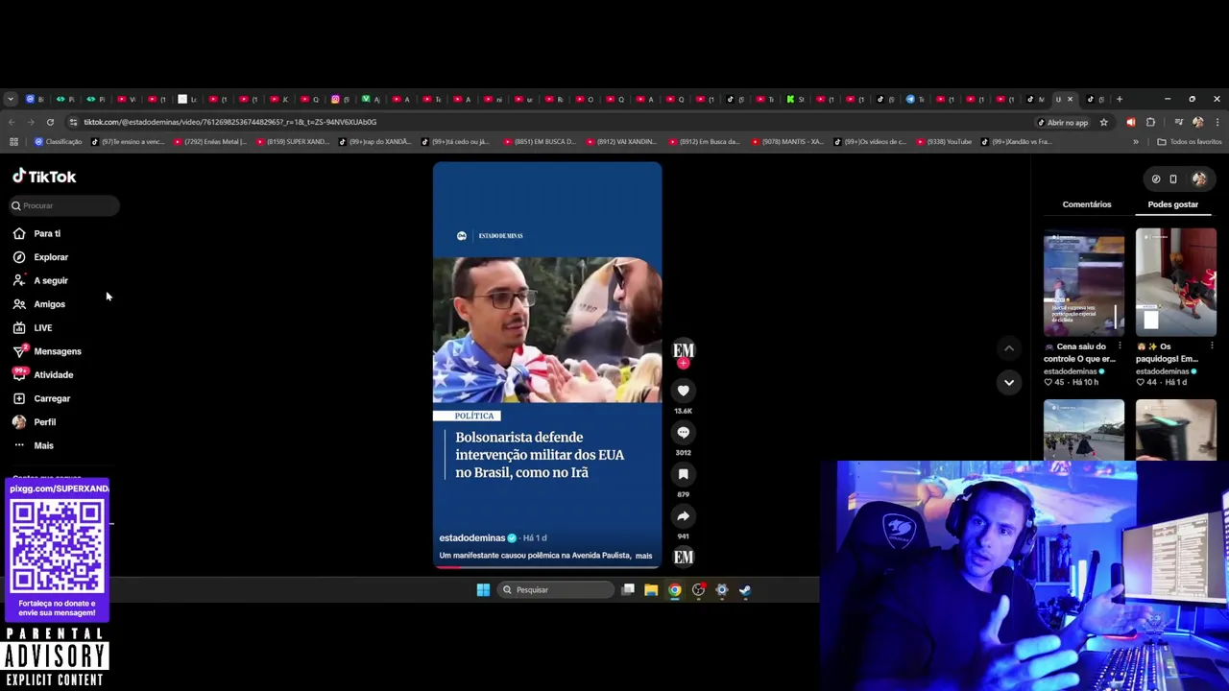Open the Classificação bookmark
This screenshot has width=1229, height=691.
coord(59,142)
